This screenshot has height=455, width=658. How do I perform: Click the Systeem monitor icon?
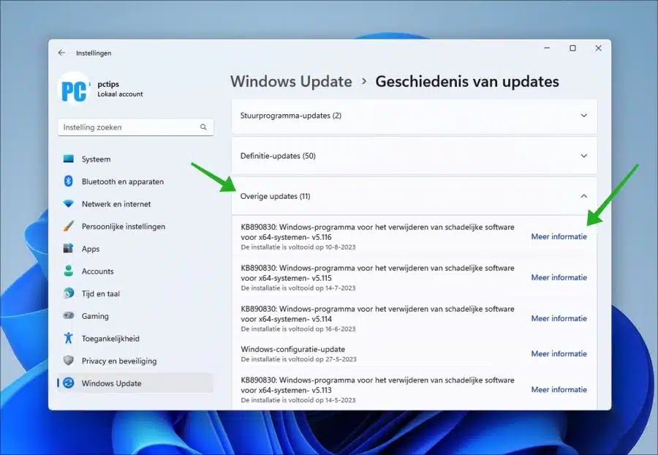click(x=69, y=159)
